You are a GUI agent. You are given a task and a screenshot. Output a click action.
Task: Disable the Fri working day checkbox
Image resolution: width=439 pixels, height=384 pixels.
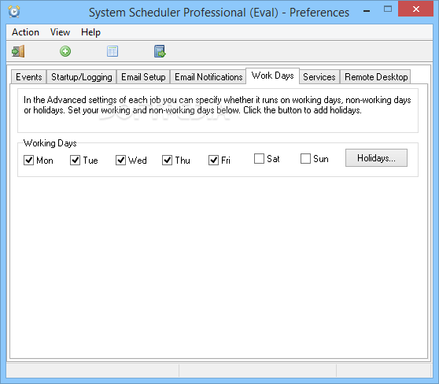[213, 161]
